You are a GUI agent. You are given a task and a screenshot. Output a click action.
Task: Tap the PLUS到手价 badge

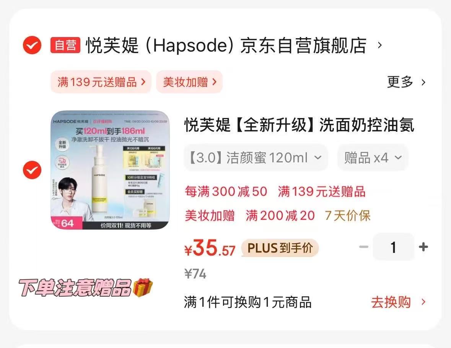(x=280, y=248)
